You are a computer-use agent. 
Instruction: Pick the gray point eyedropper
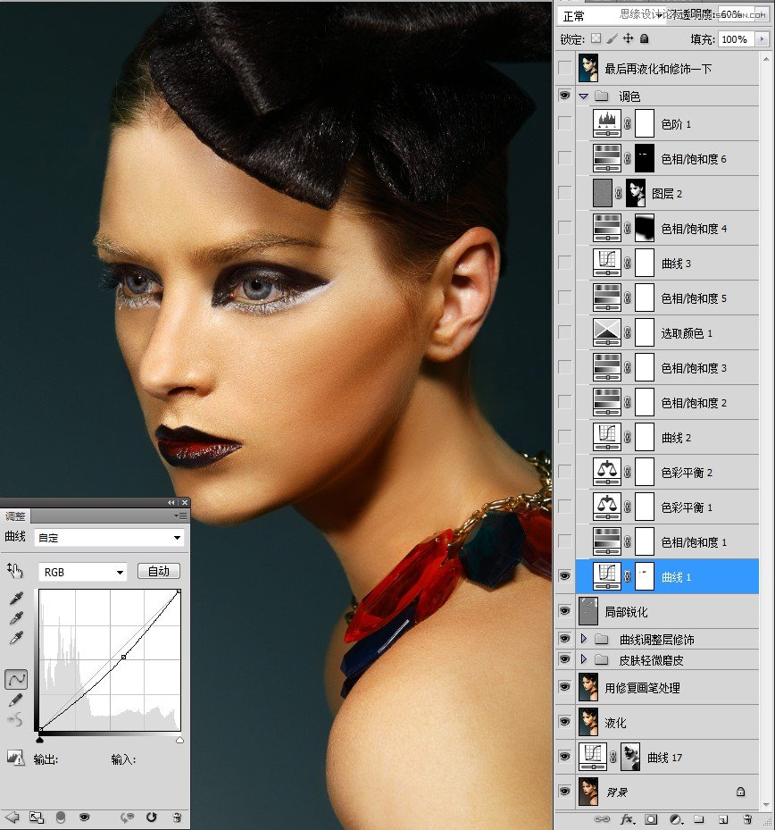click(x=16, y=618)
